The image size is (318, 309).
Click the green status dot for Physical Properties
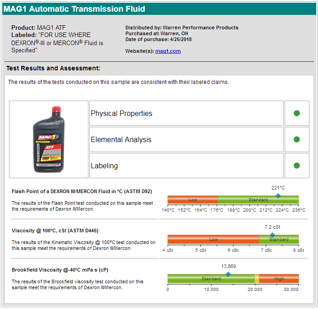297,113
